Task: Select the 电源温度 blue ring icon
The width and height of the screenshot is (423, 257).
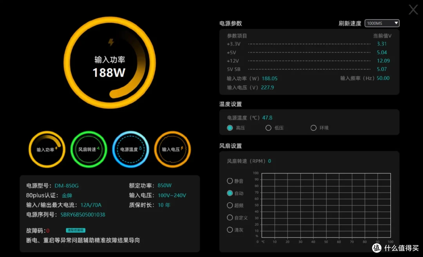Action: tap(130, 149)
